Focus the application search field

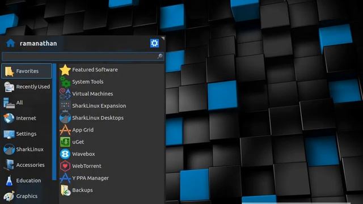(82, 56)
